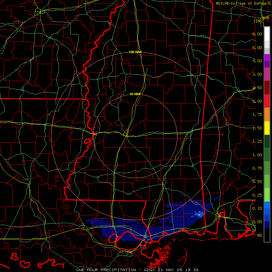Click the 100 NMI range ring label

[135, 52]
